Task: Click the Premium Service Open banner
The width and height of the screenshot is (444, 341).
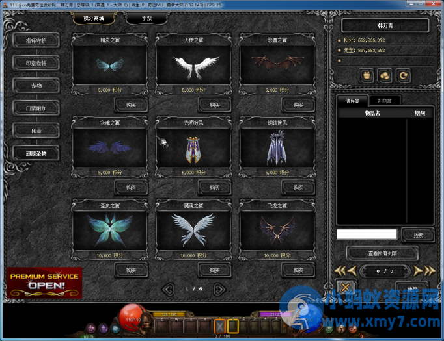Action: coord(45,283)
